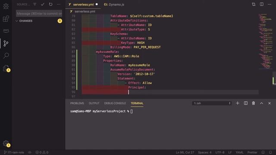Open the Extensions view icon

6,19
